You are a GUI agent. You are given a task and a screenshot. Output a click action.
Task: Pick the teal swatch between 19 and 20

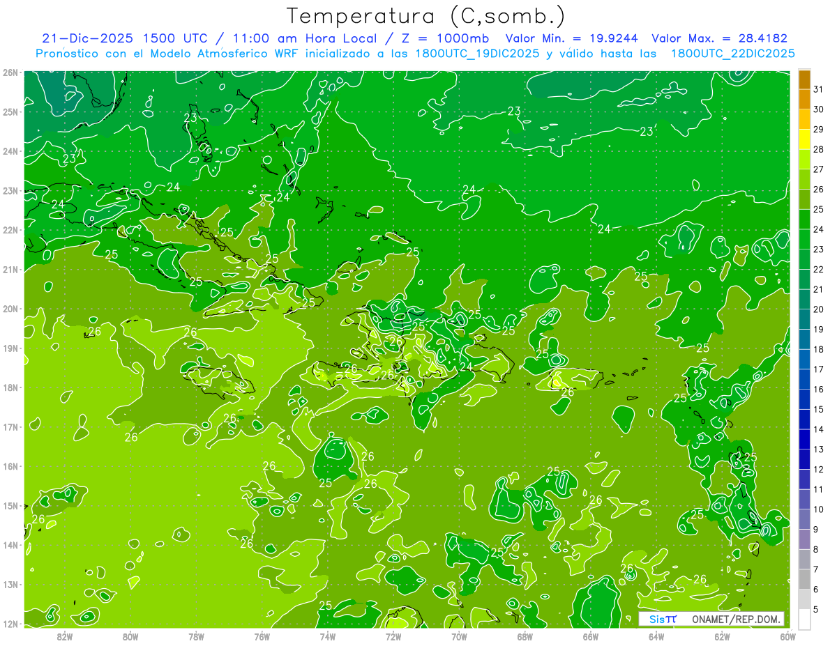tap(804, 319)
